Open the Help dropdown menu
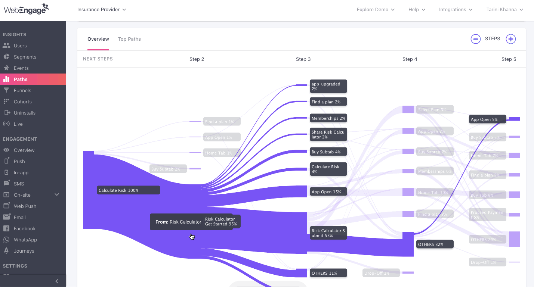Viewport: 534px width, 287px height. (417, 9)
